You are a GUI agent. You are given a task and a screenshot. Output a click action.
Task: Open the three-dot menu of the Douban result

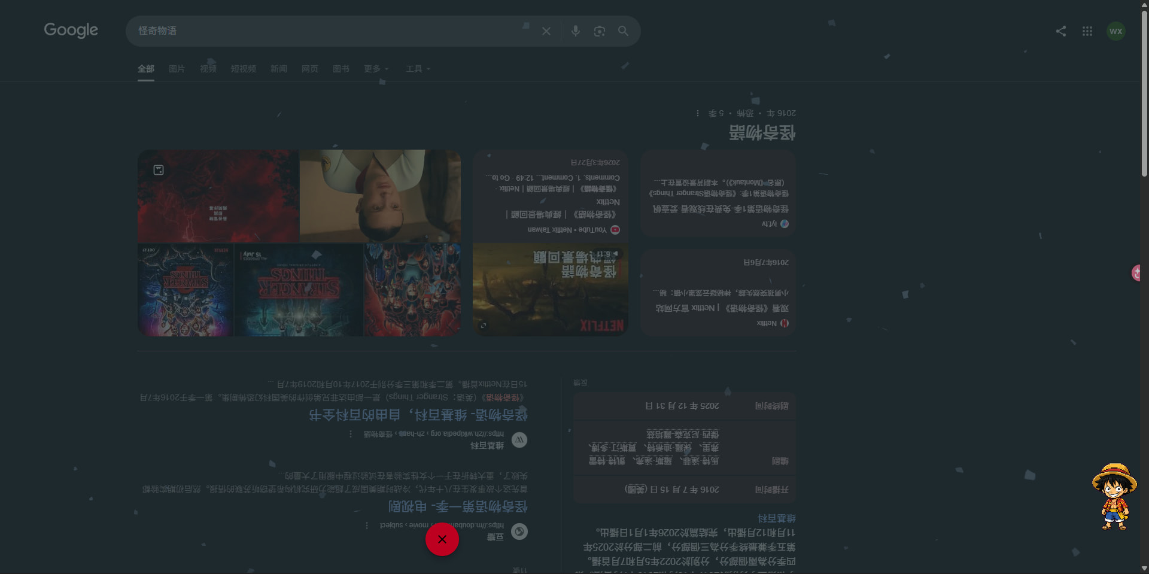point(367,526)
